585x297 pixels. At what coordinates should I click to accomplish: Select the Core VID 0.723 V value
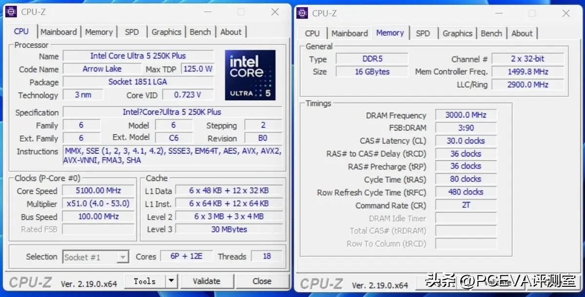click(188, 95)
